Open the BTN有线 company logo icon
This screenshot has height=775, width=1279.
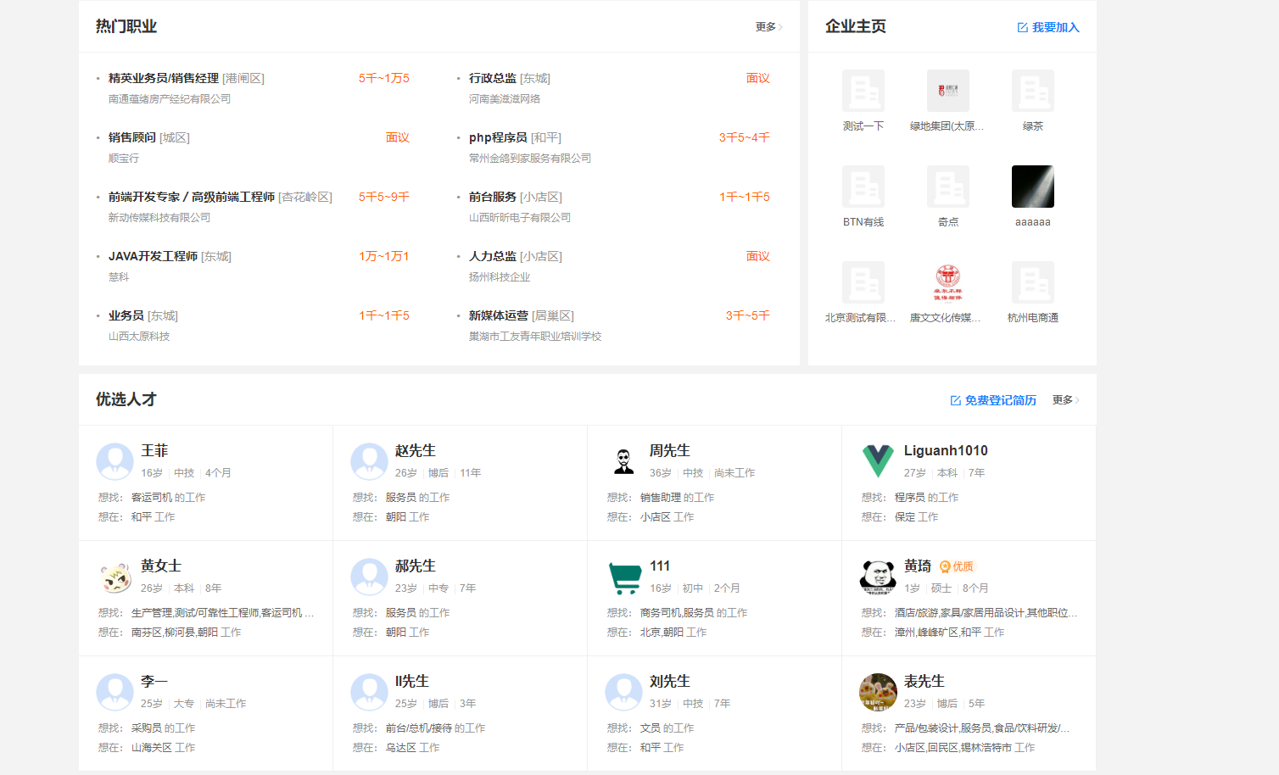pos(863,187)
